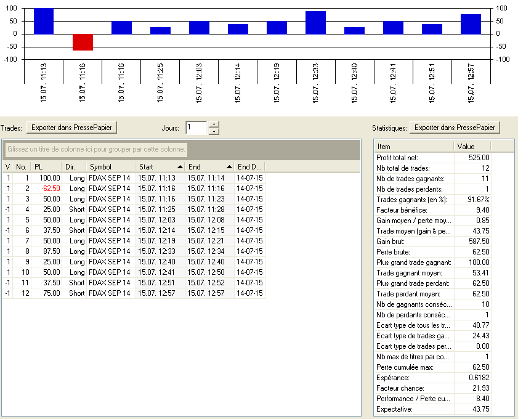Screen dimensions: 518x419
Task: Click the End column sort arrow
Action: click(229, 167)
